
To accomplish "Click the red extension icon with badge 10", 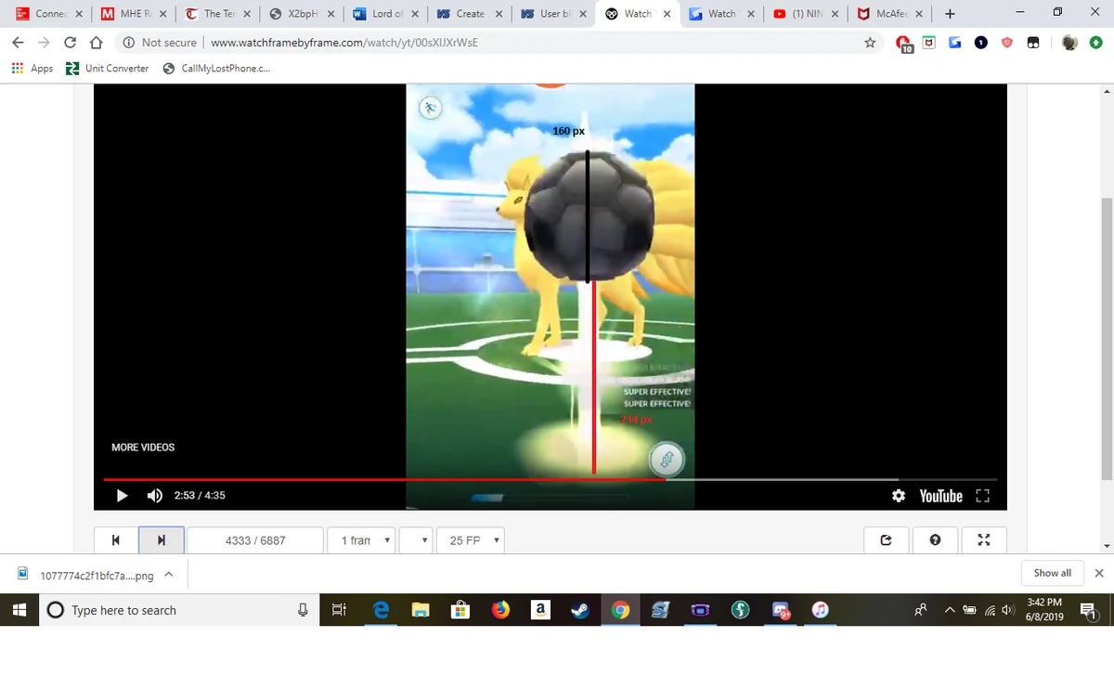I will point(903,44).
